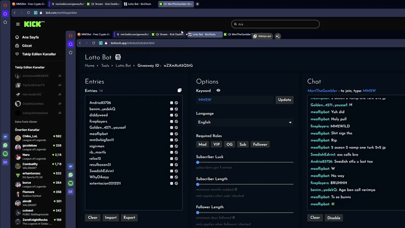Toggle the VIP required role
This screenshot has width=405, height=228.
(x=216, y=144)
